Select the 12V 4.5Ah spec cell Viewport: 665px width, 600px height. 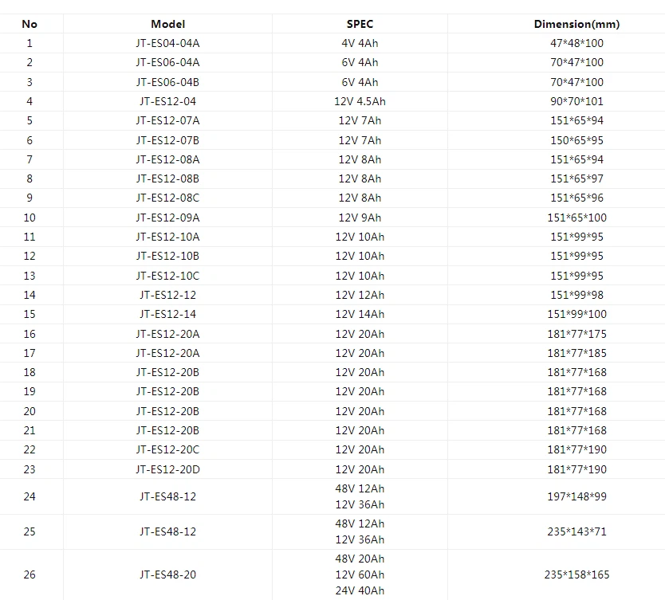(360, 101)
